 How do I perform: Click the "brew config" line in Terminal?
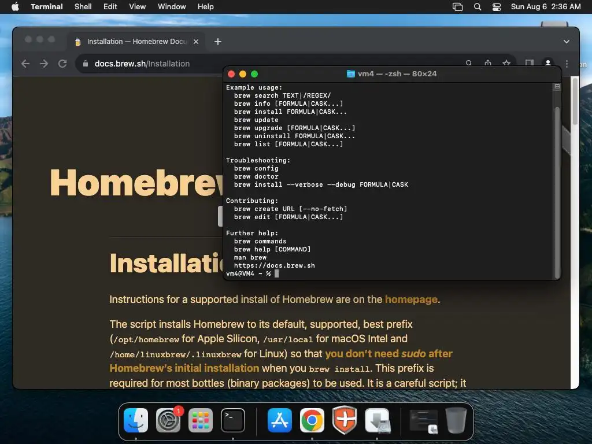point(256,168)
